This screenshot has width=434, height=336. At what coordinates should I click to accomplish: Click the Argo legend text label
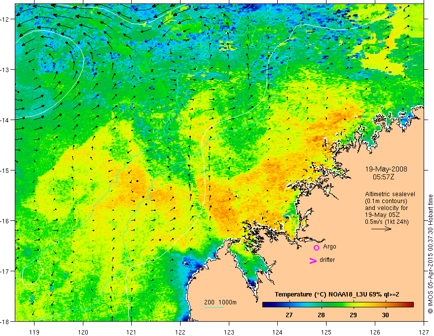pyautogui.click(x=329, y=247)
